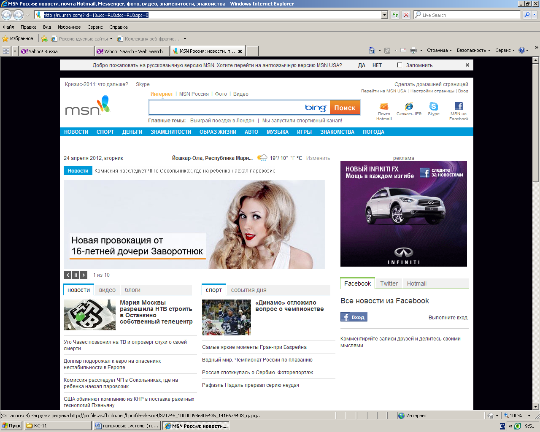Image resolution: width=540 pixels, height=432 pixels.
Task: Open the Файл menu
Action: point(8,27)
